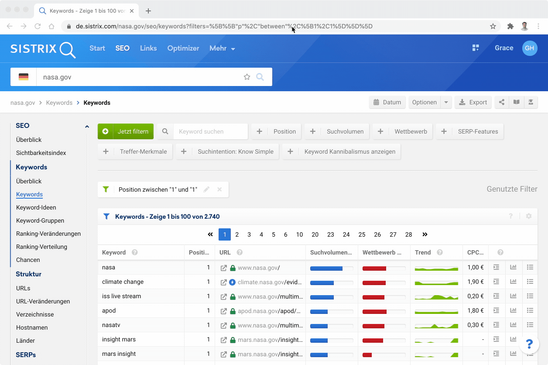This screenshot has width=548, height=365.
Task: Remove the Position zwischen filter
Action: (x=219, y=189)
